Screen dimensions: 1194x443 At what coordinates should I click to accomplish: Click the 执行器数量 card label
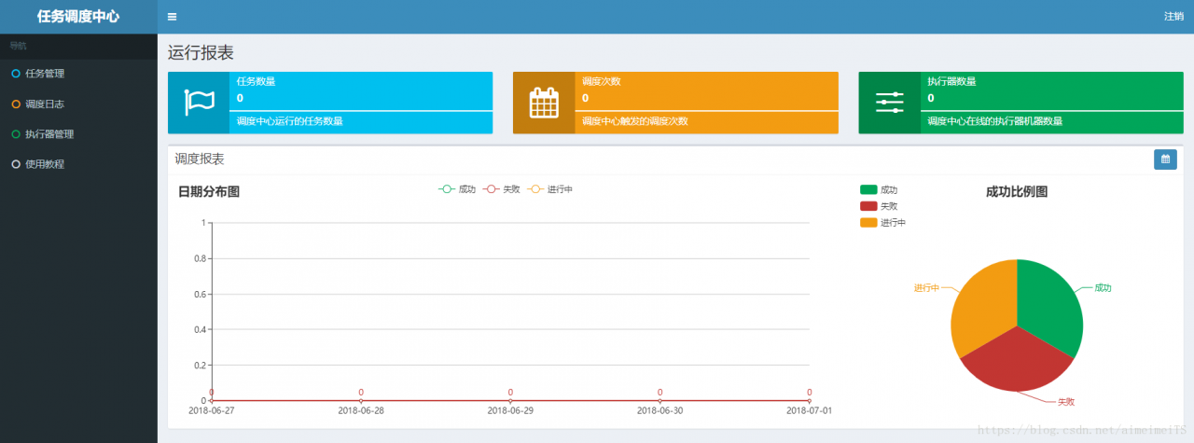click(951, 81)
